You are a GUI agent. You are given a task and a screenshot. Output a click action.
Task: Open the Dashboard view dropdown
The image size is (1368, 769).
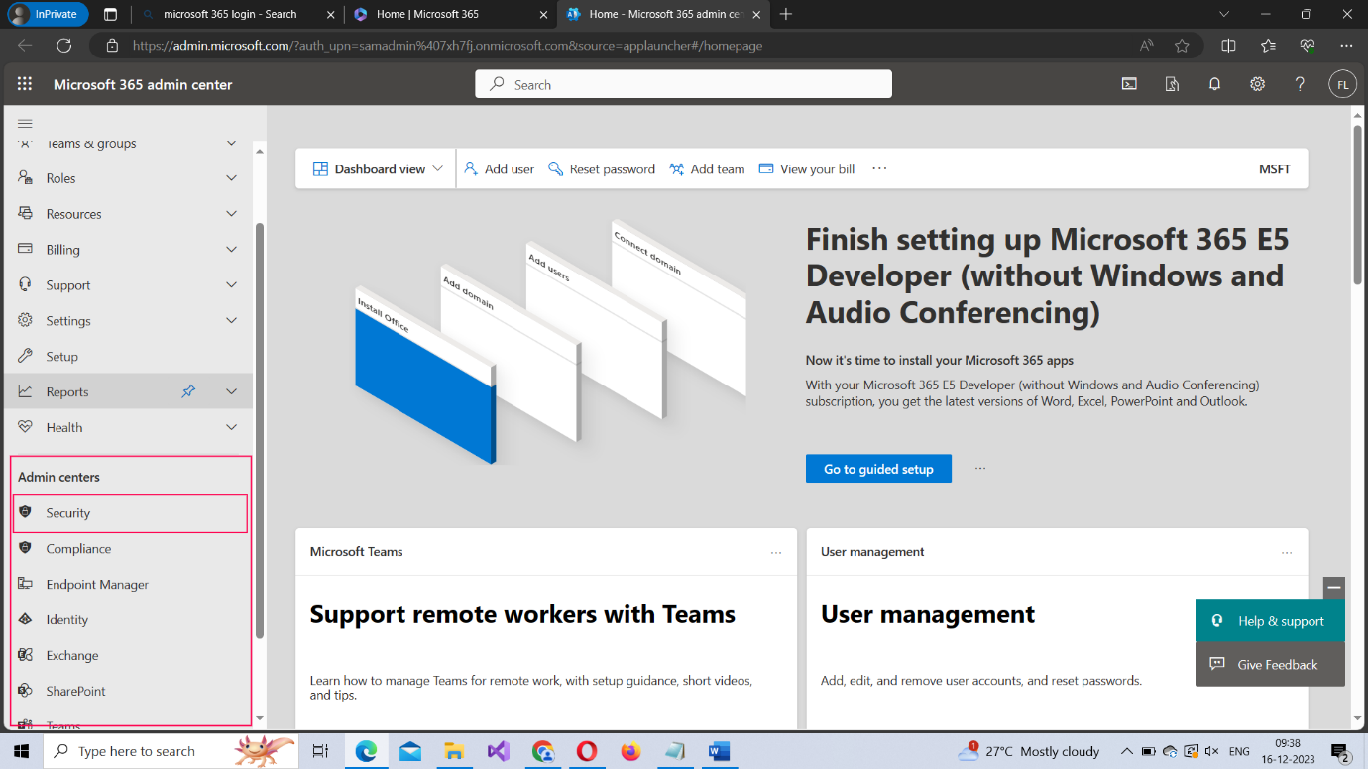(x=377, y=169)
